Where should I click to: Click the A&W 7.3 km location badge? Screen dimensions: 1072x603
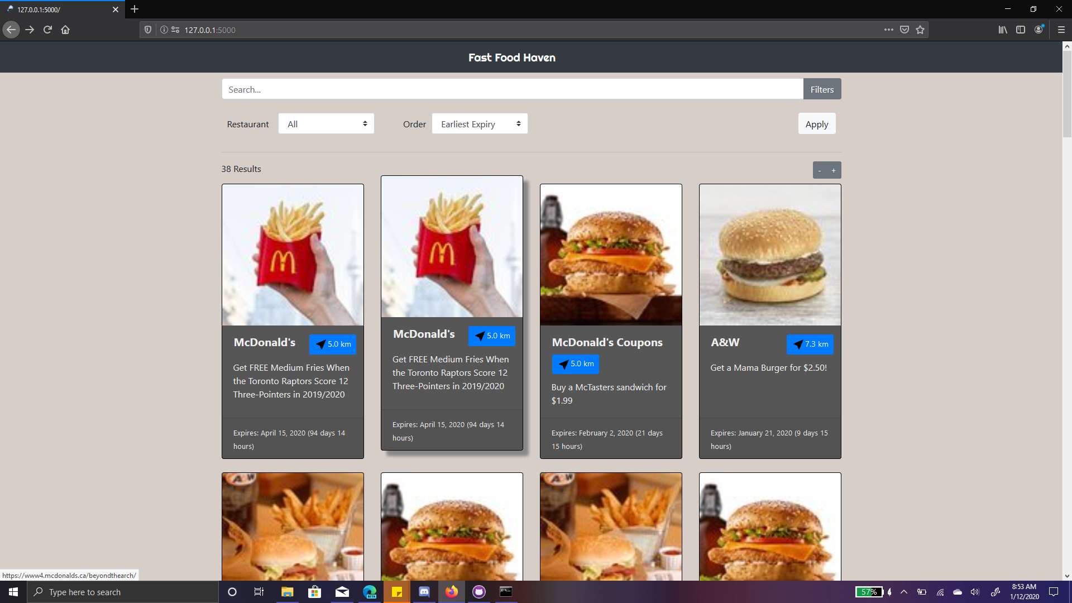pos(810,344)
